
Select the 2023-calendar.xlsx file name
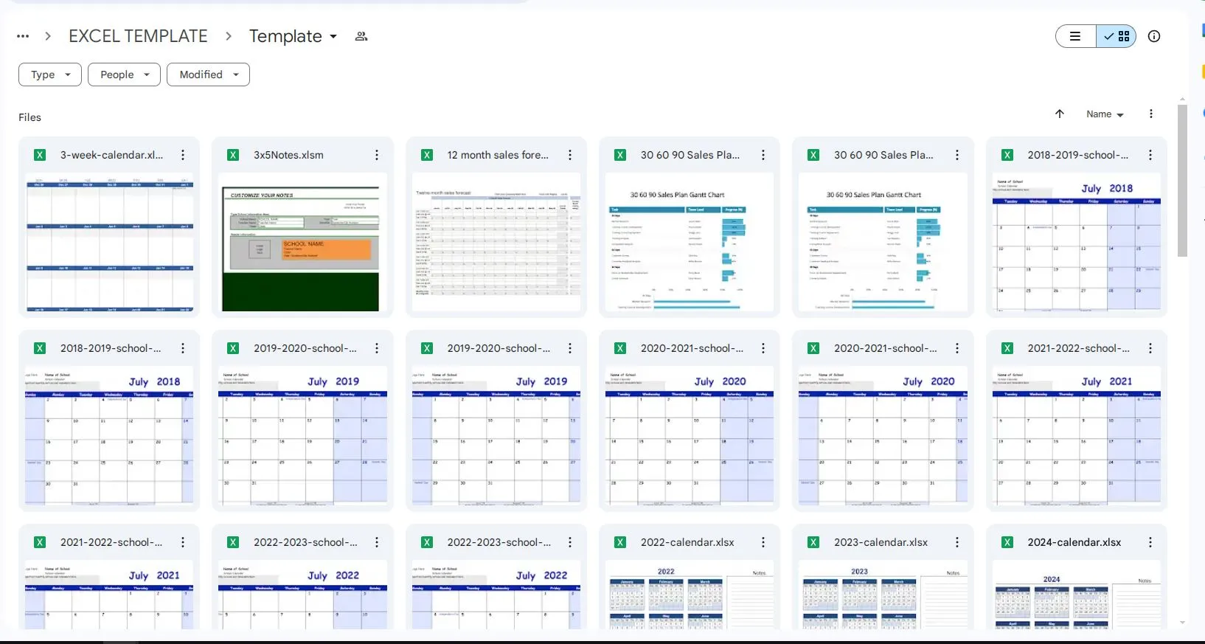(x=881, y=542)
